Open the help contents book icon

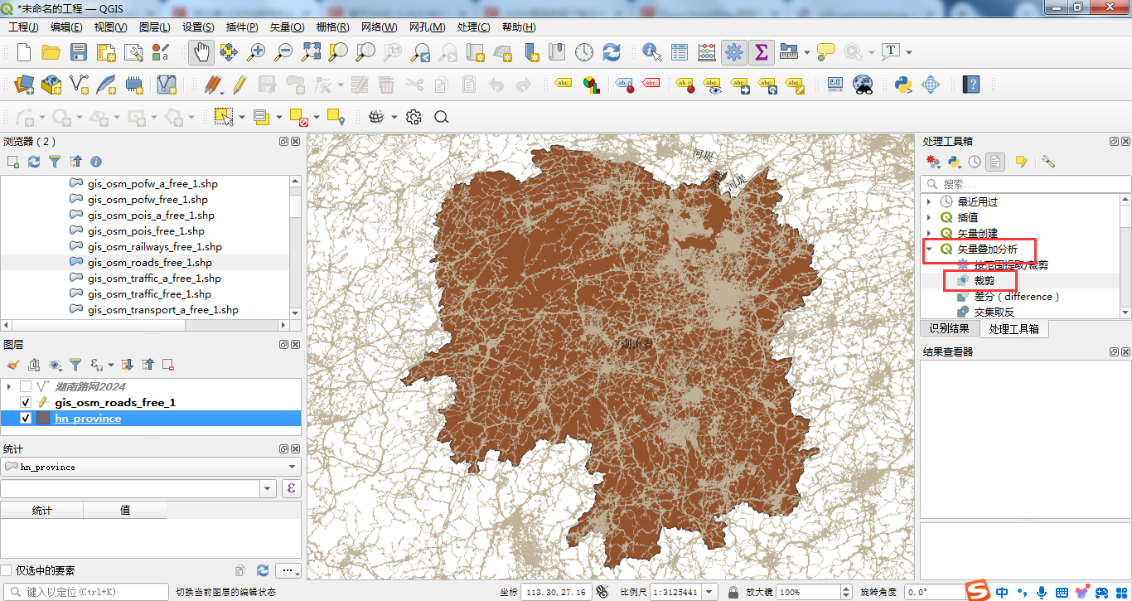tap(970, 85)
